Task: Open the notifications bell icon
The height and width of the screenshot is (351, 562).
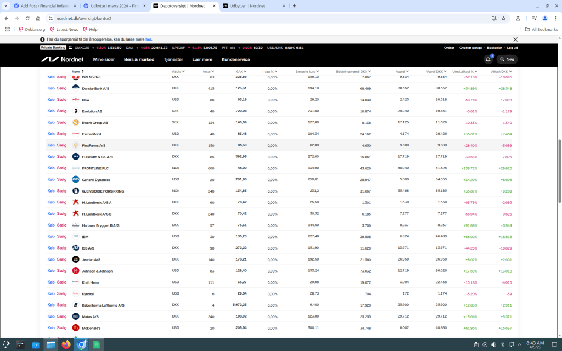Action: point(488,59)
